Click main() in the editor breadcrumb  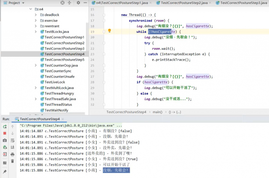157,112
